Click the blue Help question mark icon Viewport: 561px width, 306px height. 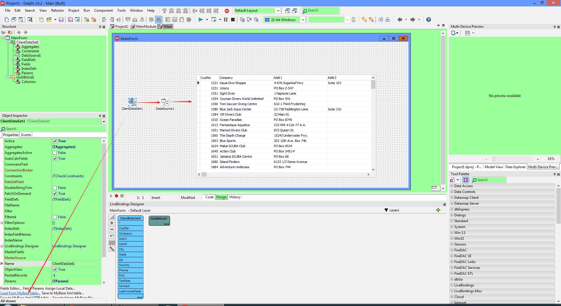coord(428,20)
